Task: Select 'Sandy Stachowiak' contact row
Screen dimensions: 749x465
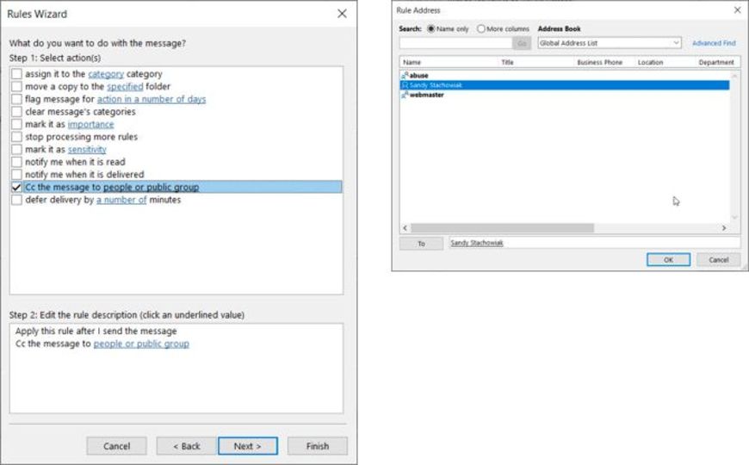Action: pyautogui.click(x=565, y=85)
